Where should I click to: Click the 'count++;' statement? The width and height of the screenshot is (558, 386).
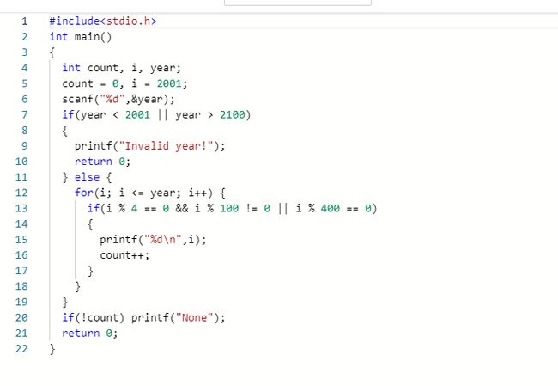pyautogui.click(x=124, y=255)
